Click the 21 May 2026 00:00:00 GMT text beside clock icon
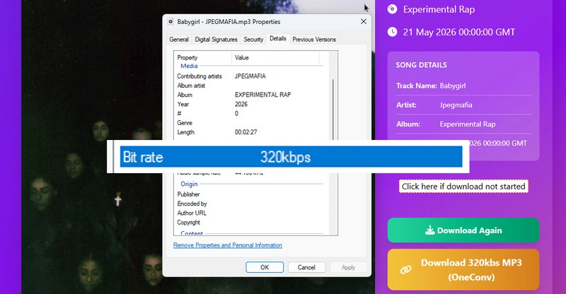 point(459,32)
